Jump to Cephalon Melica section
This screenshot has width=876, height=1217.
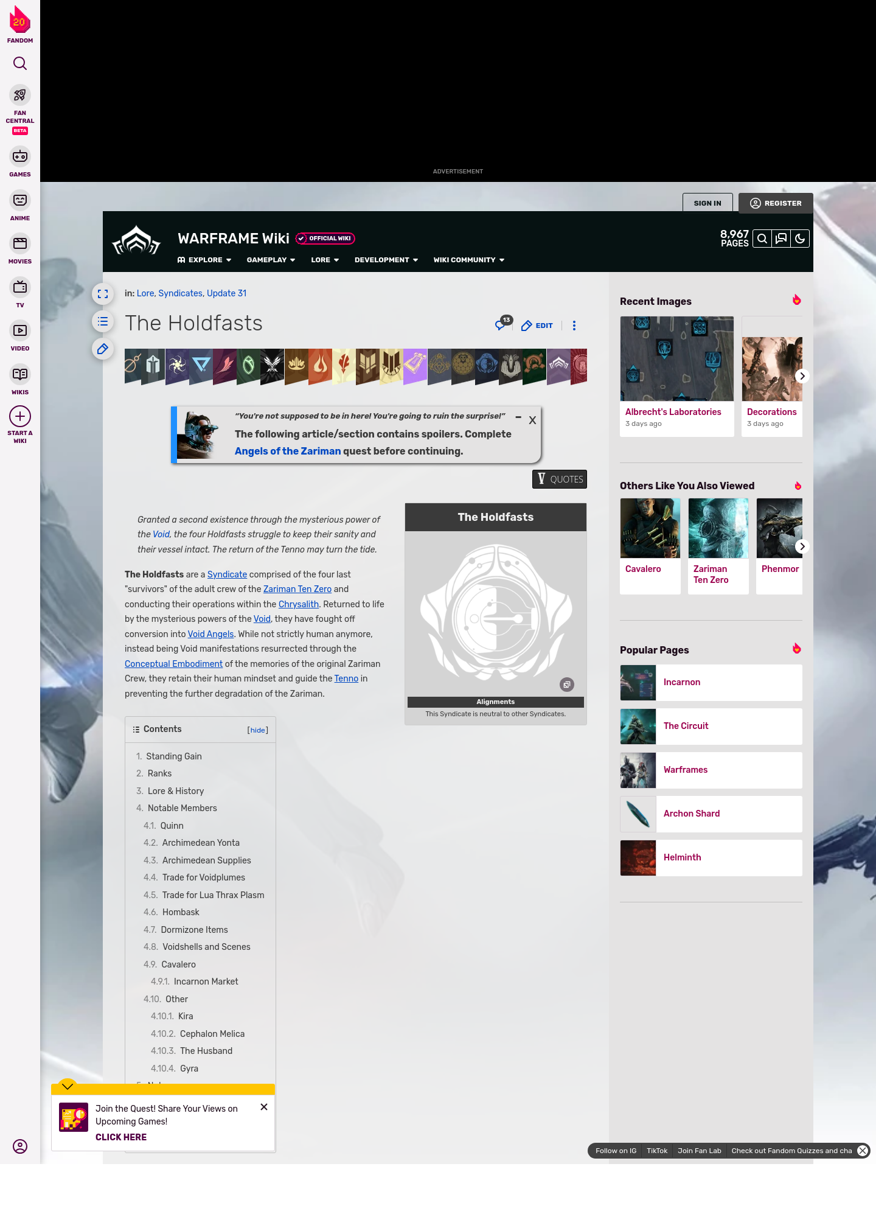click(x=212, y=1034)
